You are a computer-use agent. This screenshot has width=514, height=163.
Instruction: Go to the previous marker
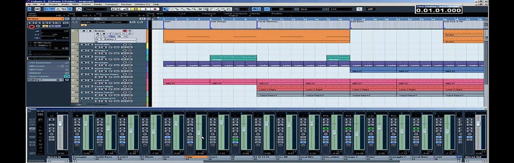[x=113, y=9]
